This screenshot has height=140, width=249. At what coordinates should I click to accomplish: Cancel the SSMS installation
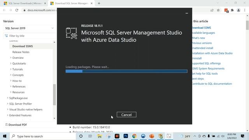(x=126, y=115)
